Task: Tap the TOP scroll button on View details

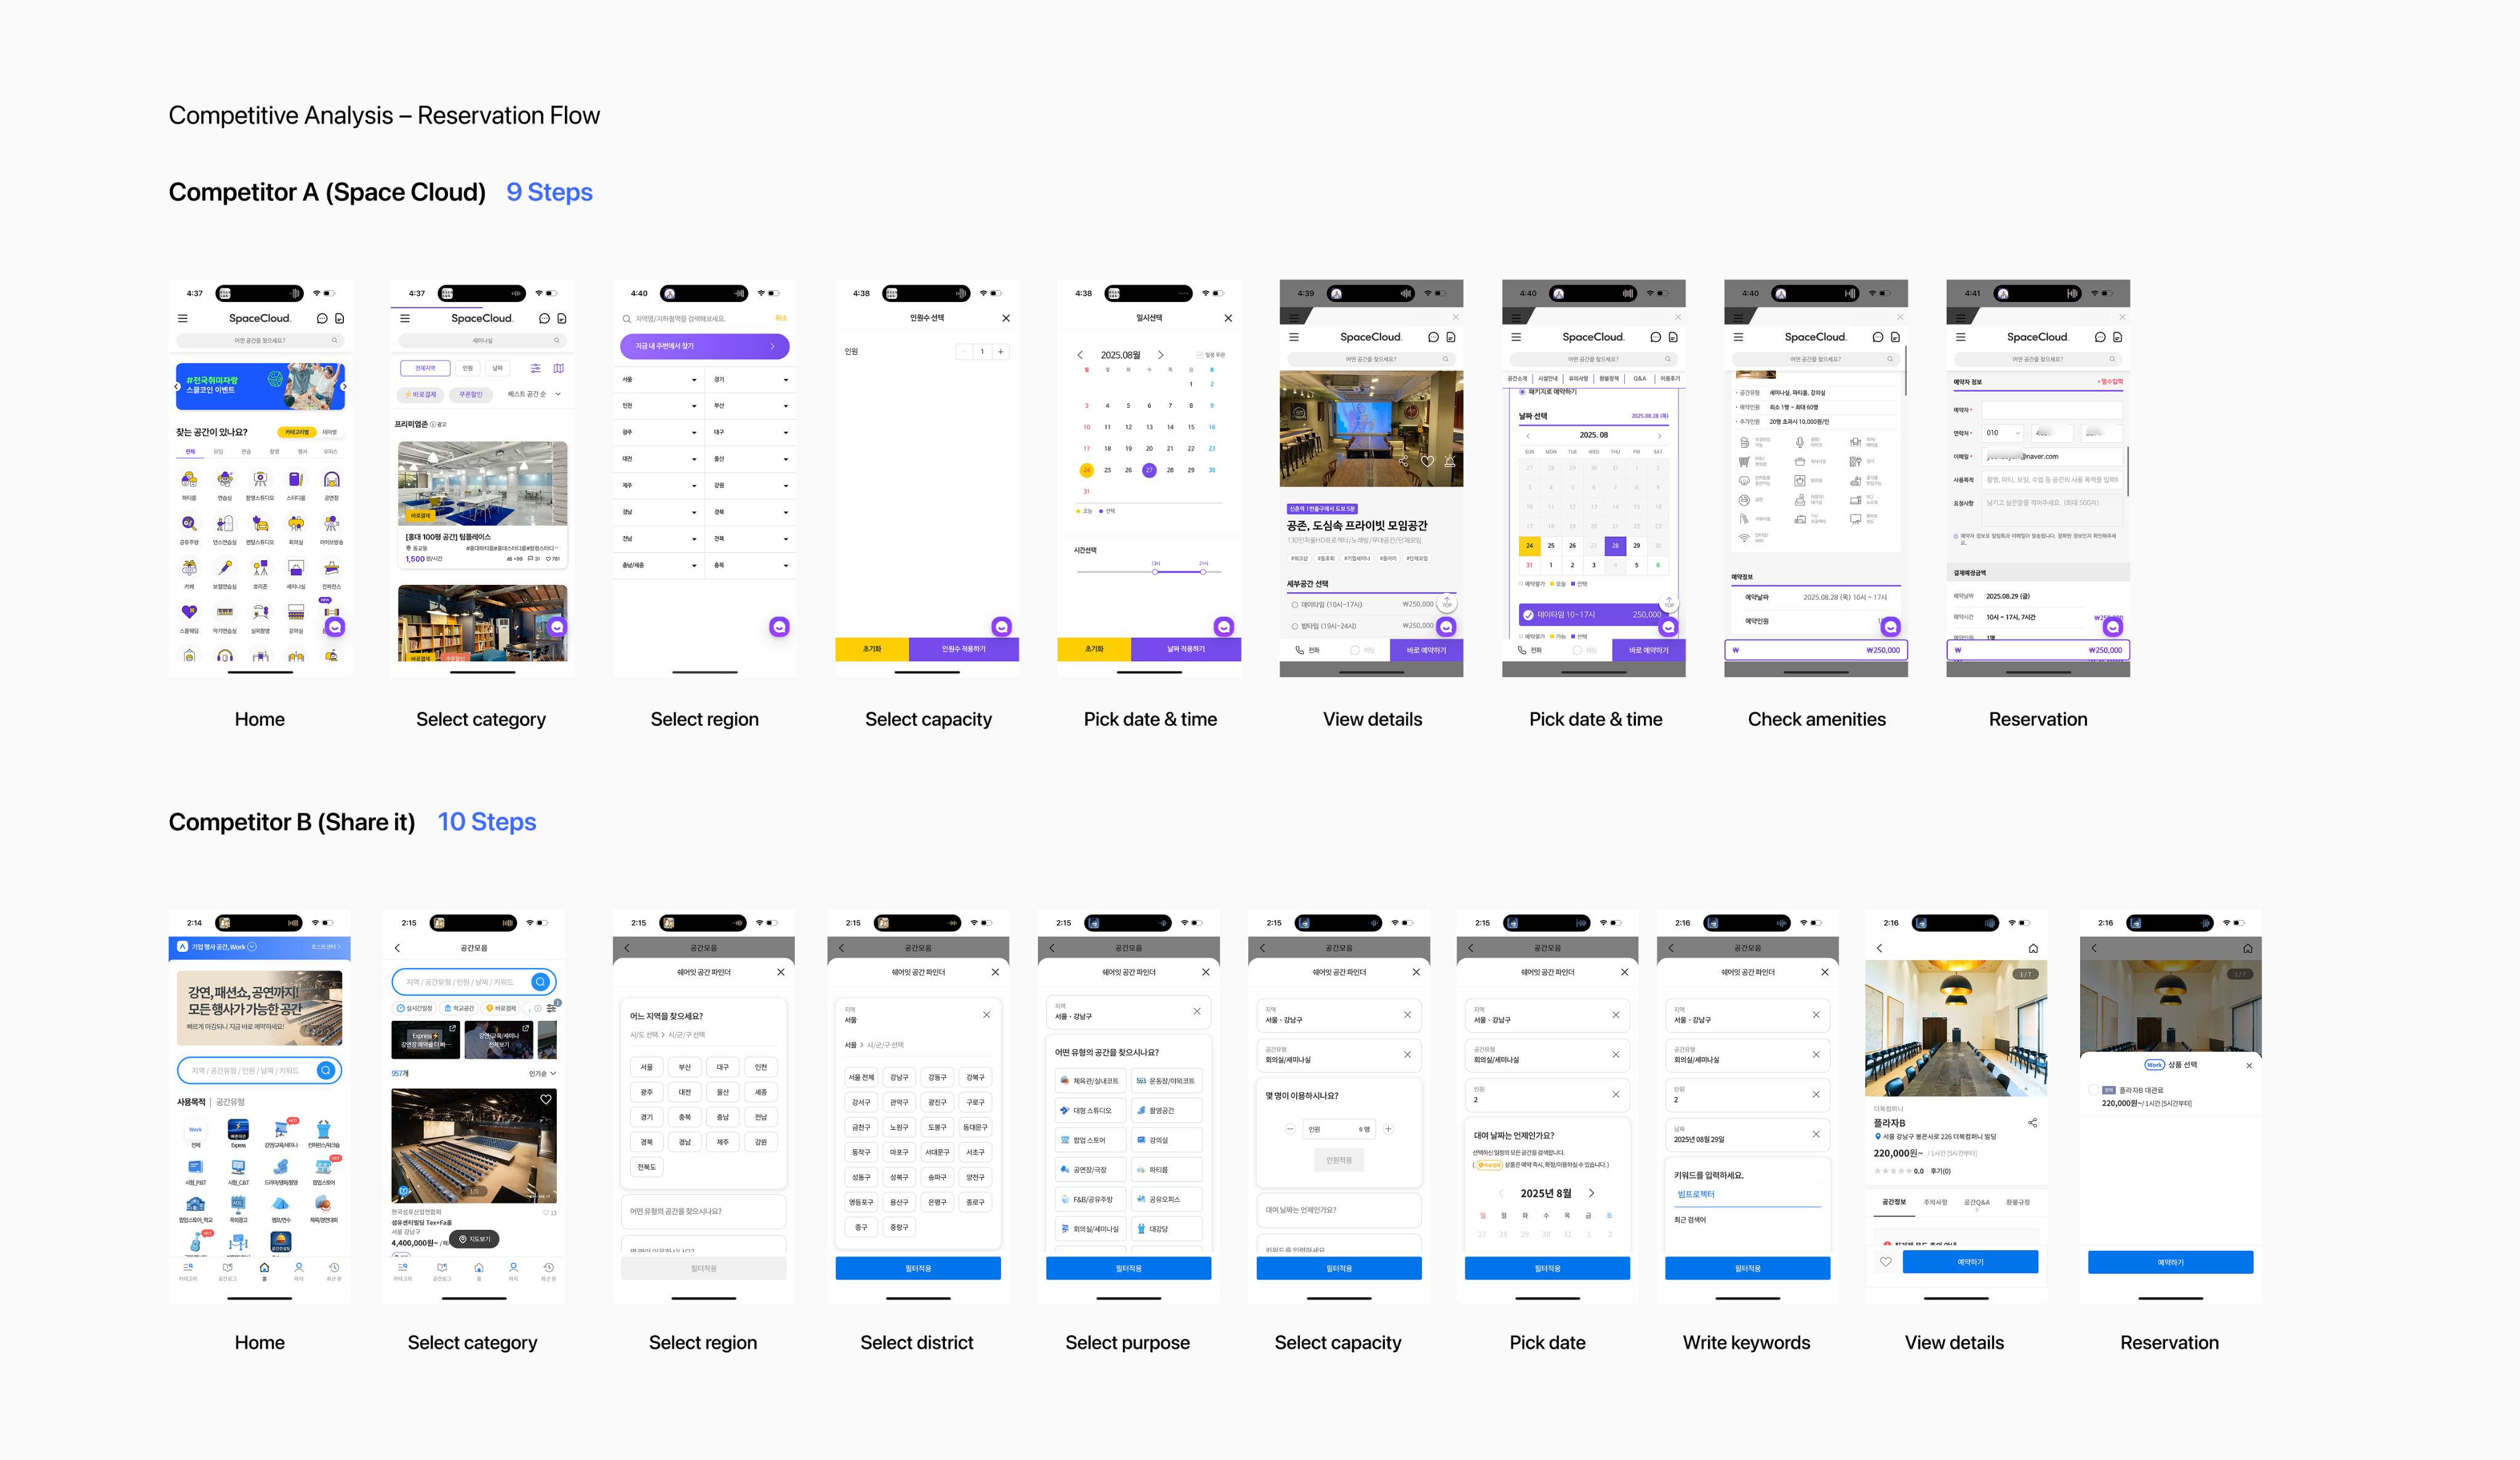Action: pos(1446,603)
